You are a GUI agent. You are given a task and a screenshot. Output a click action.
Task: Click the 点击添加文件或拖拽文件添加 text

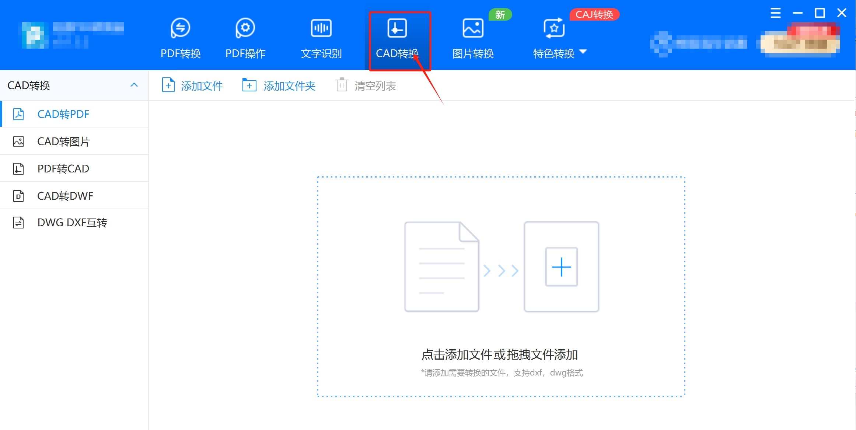coord(500,354)
